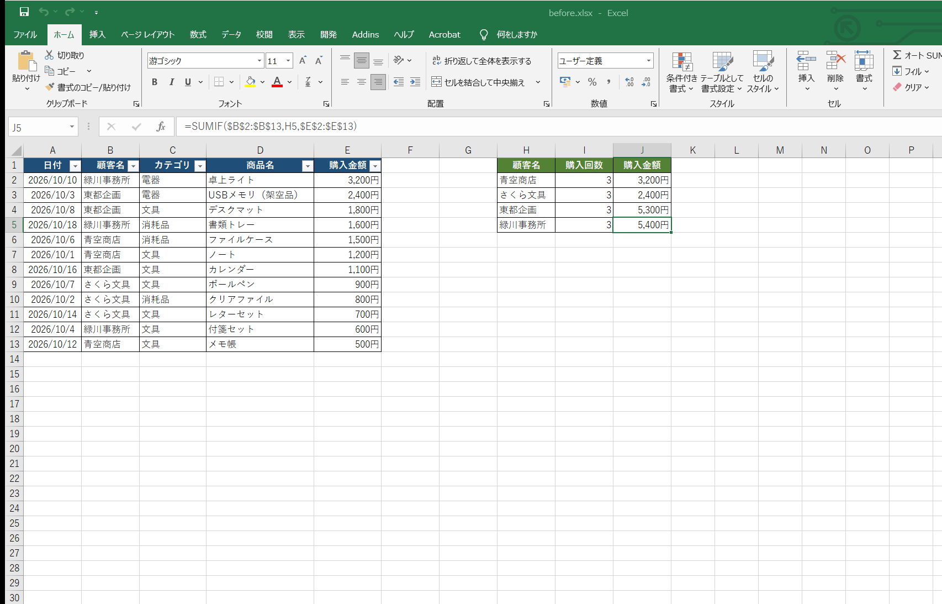Increase font size with large A icon
Screen dimensions: 942x604
pos(303,60)
